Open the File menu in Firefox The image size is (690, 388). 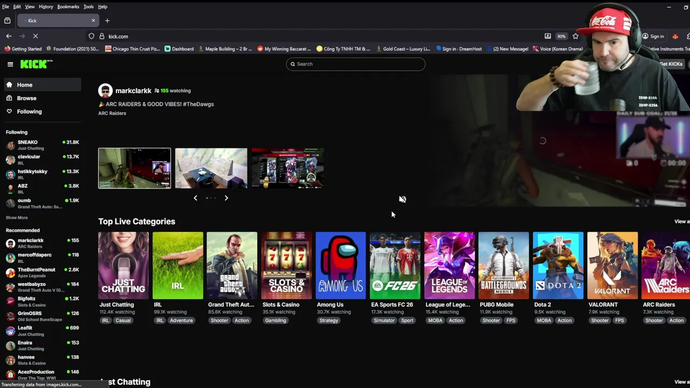click(x=5, y=6)
